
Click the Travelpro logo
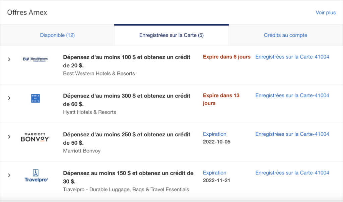36,176
